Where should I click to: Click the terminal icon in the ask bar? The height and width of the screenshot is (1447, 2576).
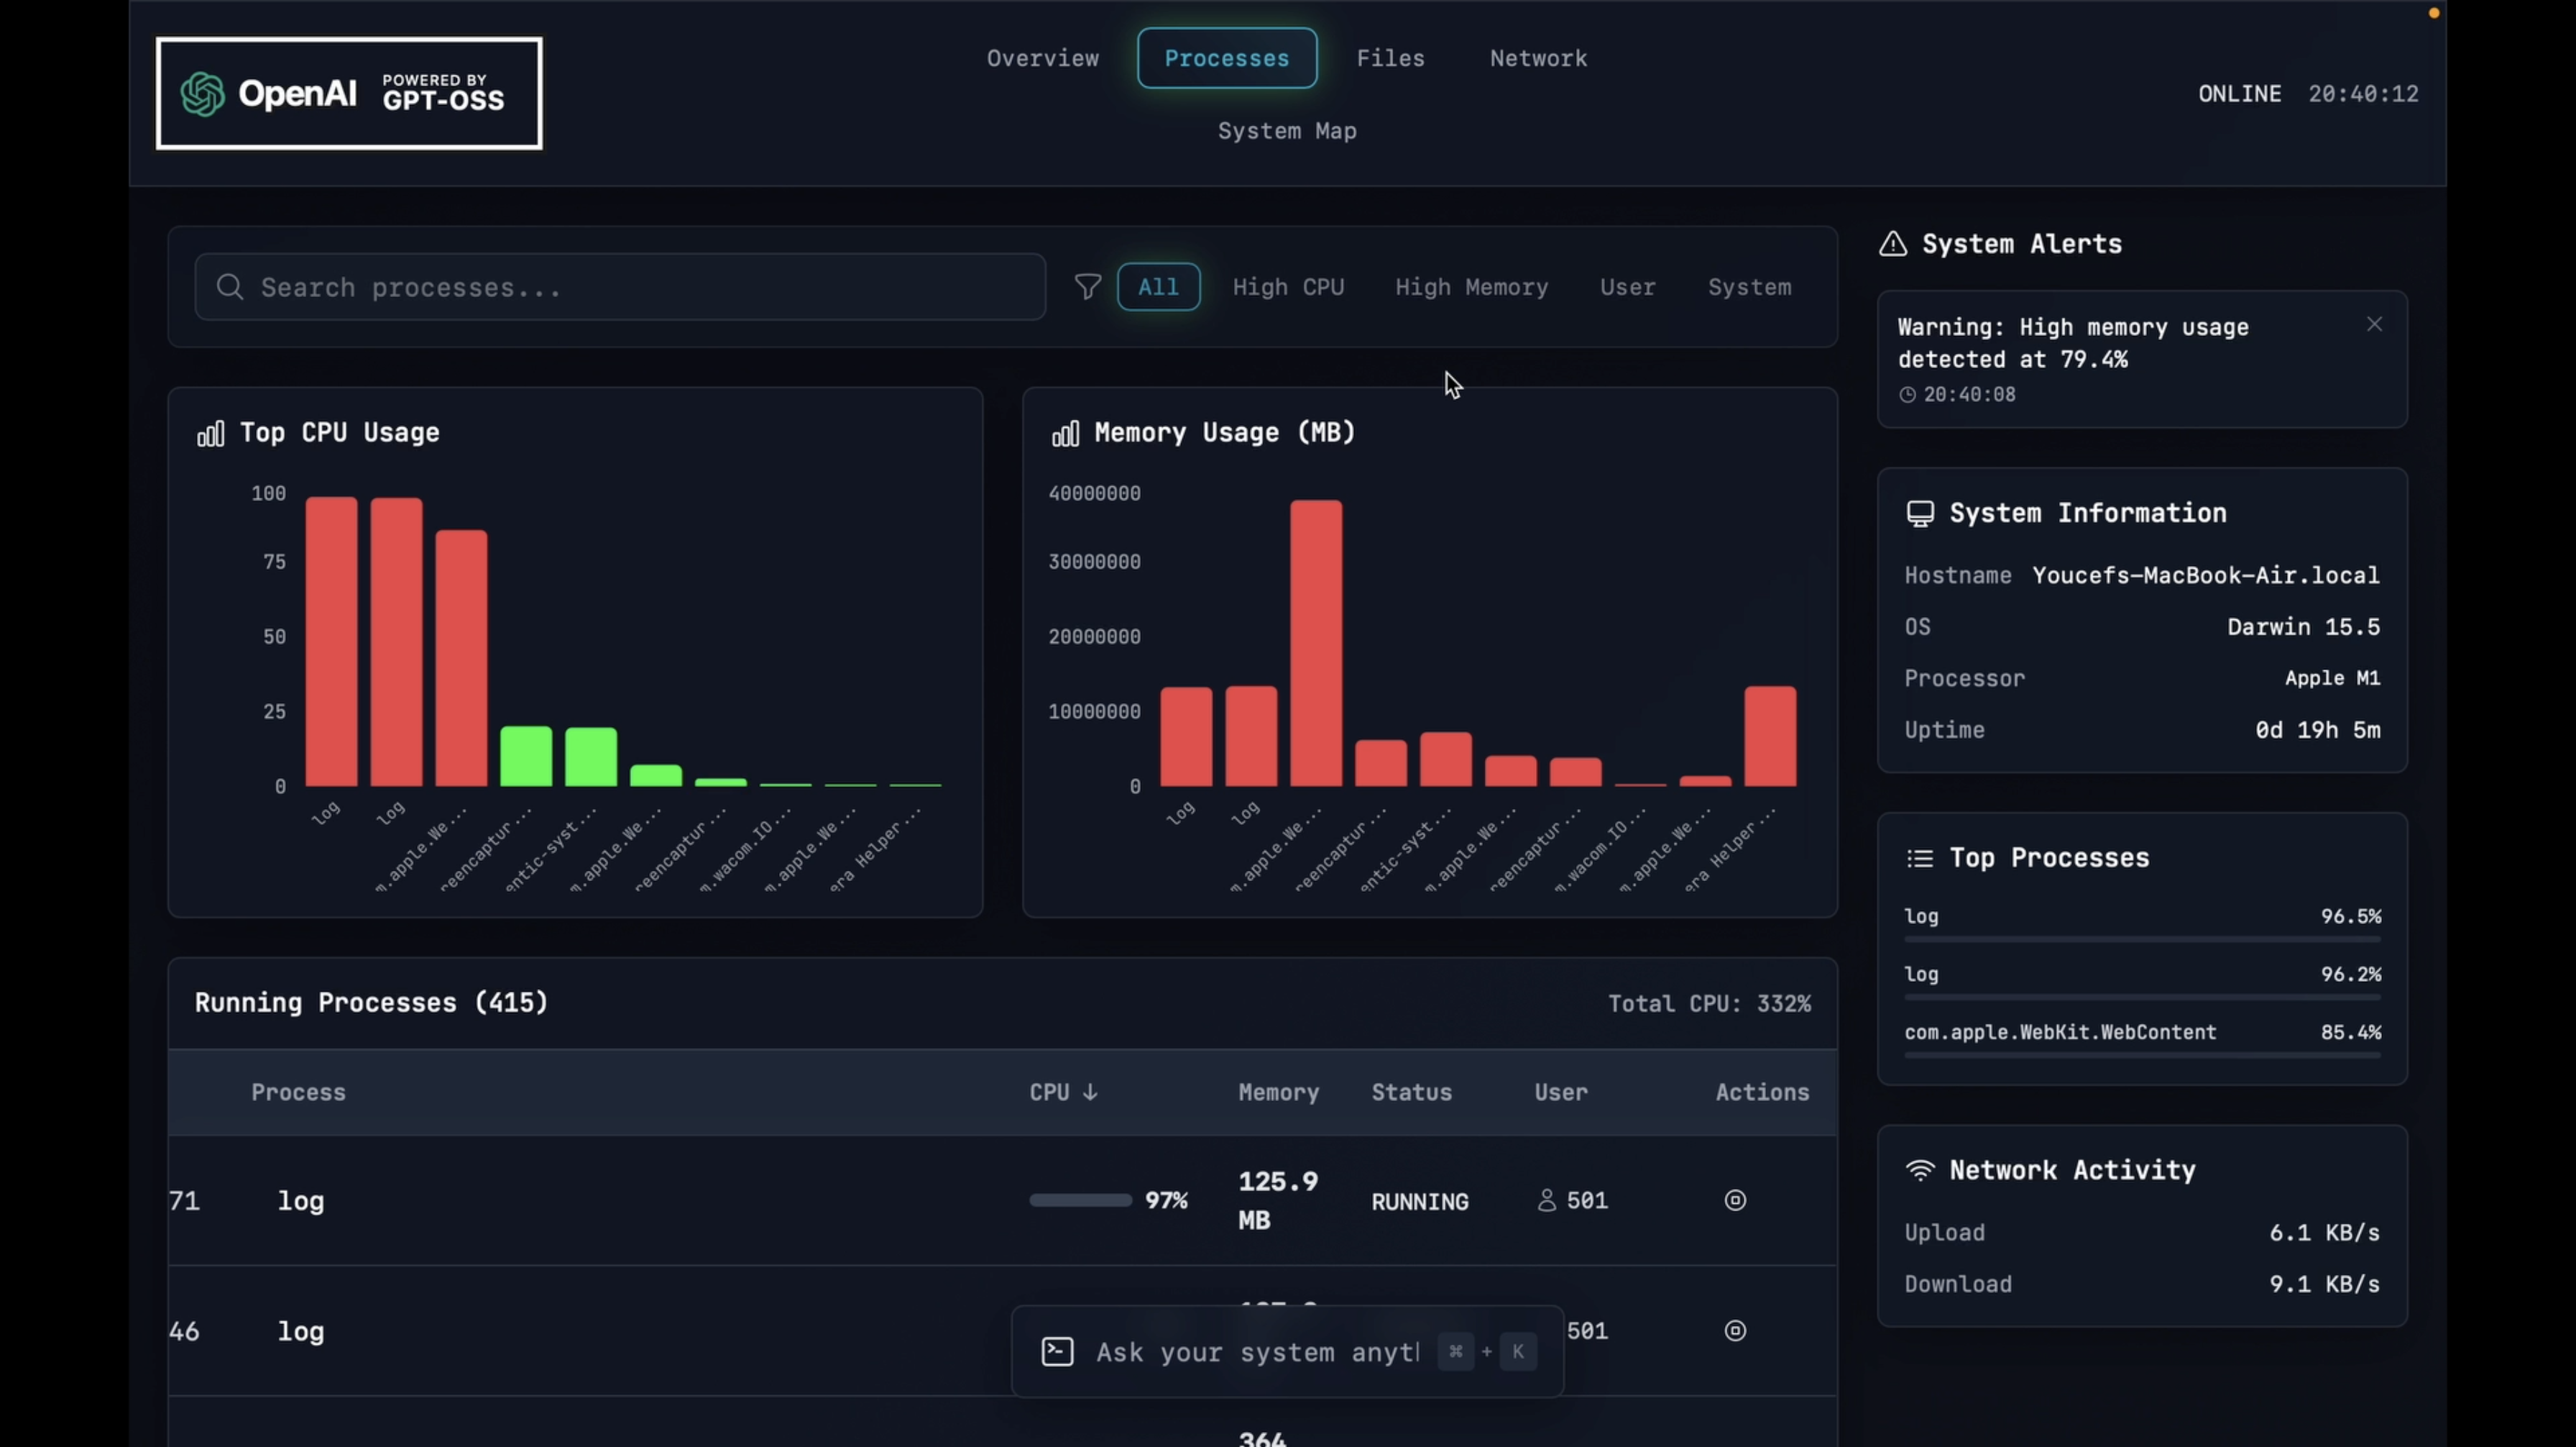pyautogui.click(x=1057, y=1352)
